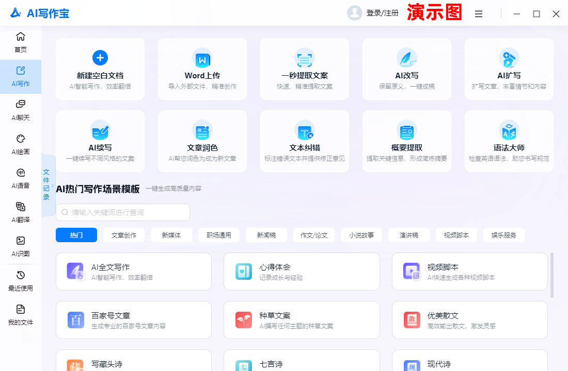Select the 小说故事 category tab
The width and height of the screenshot is (568, 371).
(x=361, y=235)
